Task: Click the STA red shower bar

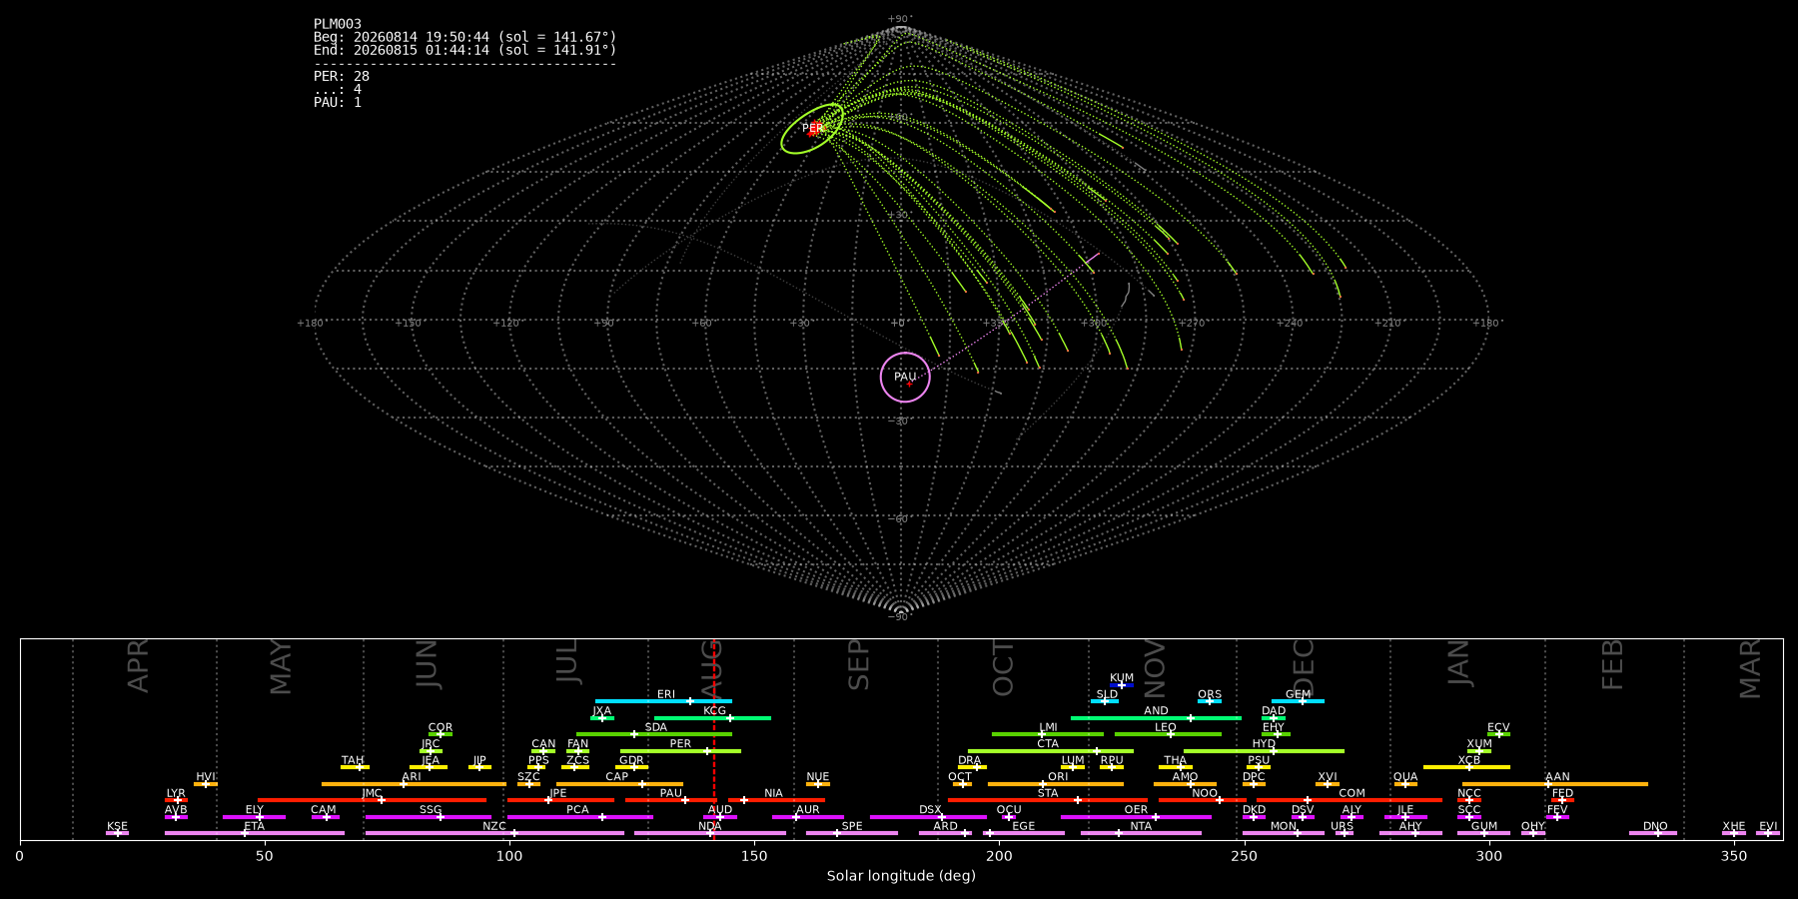Action: pos(1048,800)
